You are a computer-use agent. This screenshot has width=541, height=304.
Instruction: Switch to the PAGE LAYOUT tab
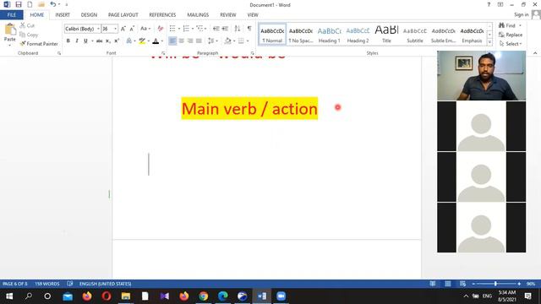point(123,15)
